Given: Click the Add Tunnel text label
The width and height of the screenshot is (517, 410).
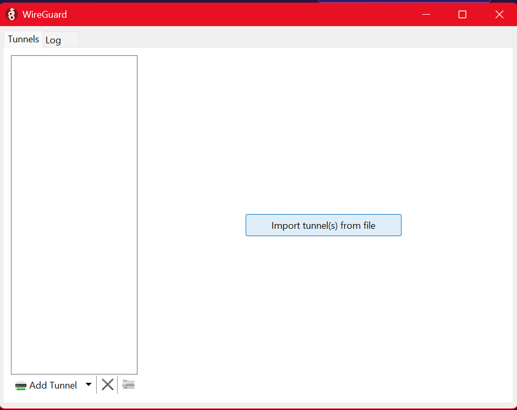Looking at the screenshot, I should (53, 385).
